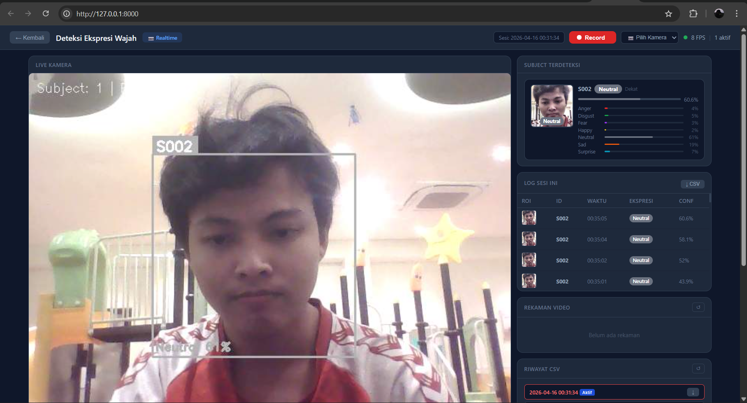Click the Neutral badge in the 00:35:05 row
This screenshot has width=747, height=403.
(x=641, y=218)
